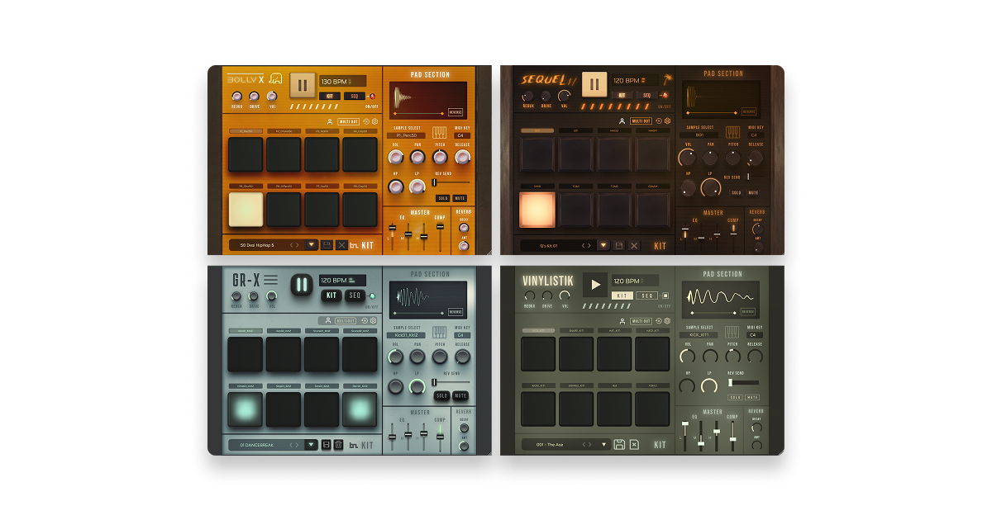Toggle Mute in the Bolly X pad section

pos(460,198)
